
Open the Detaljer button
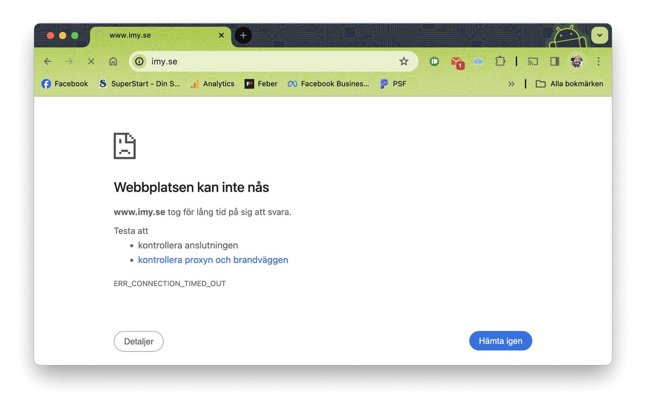(138, 341)
